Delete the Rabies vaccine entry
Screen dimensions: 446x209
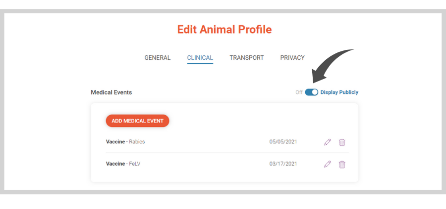[x=342, y=142]
